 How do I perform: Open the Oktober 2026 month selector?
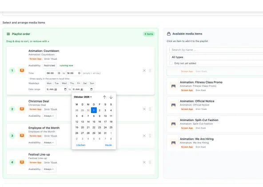(x=83, y=97)
